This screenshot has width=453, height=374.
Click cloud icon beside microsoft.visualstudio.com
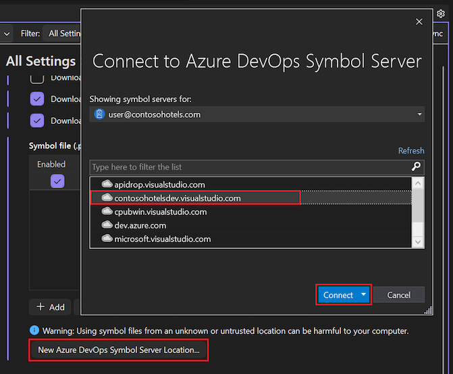pyautogui.click(x=107, y=238)
